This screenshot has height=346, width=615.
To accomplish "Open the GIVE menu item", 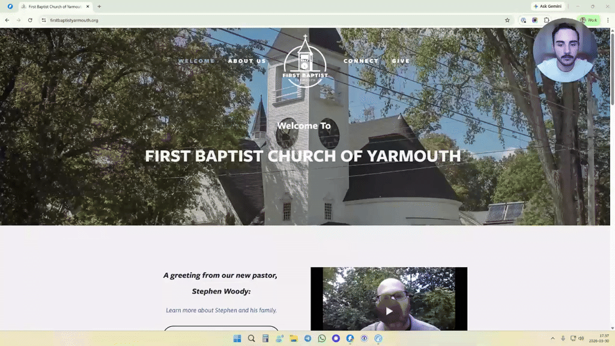I will coord(401,61).
